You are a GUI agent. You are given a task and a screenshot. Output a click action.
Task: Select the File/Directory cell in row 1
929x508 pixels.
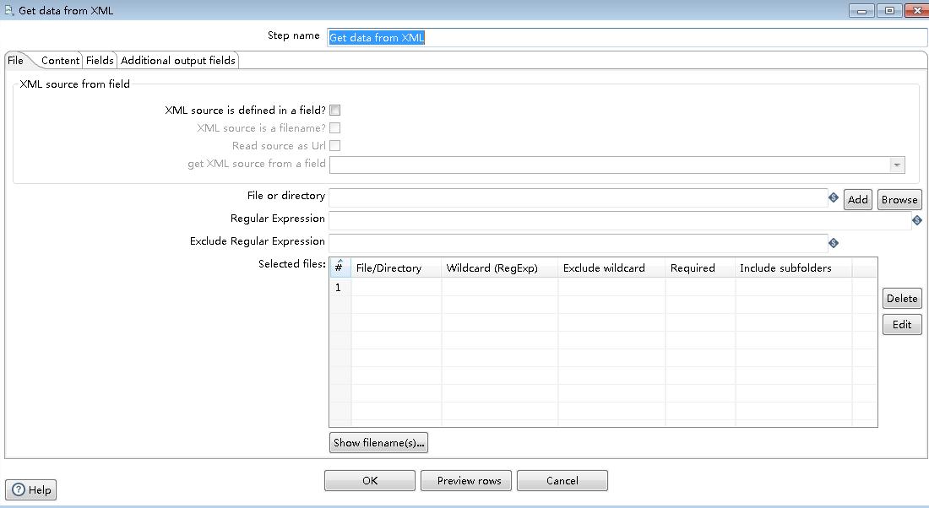click(x=397, y=287)
